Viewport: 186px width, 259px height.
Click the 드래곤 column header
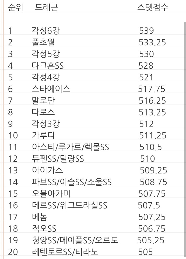47,8
